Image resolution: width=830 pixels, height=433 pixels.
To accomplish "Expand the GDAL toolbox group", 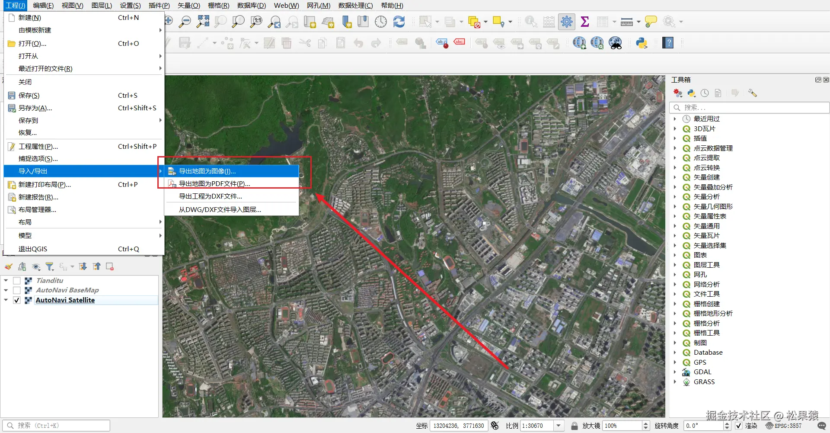I will coord(674,372).
